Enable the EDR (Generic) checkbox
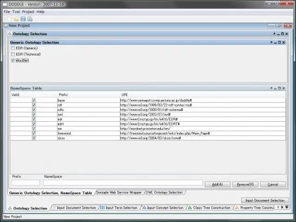 13,48
